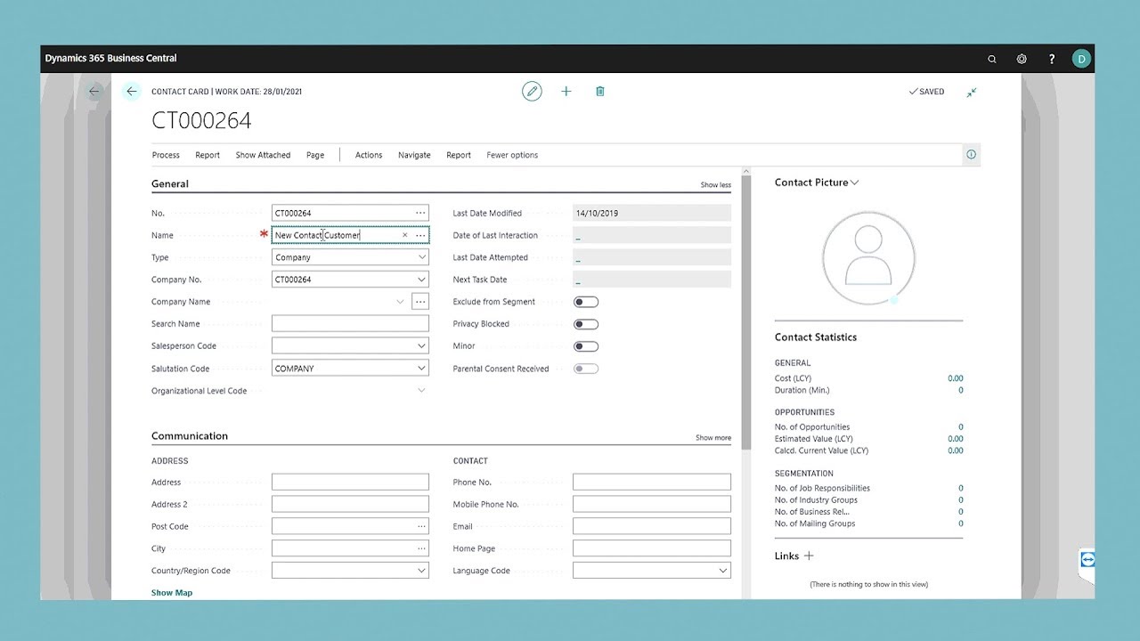This screenshot has width=1140, height=641.
Task: Open the Process menu
Action: tap(166, 155)
